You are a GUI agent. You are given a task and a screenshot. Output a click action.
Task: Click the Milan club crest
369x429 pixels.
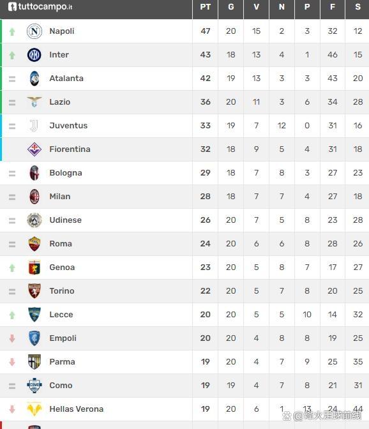point(34,197)
